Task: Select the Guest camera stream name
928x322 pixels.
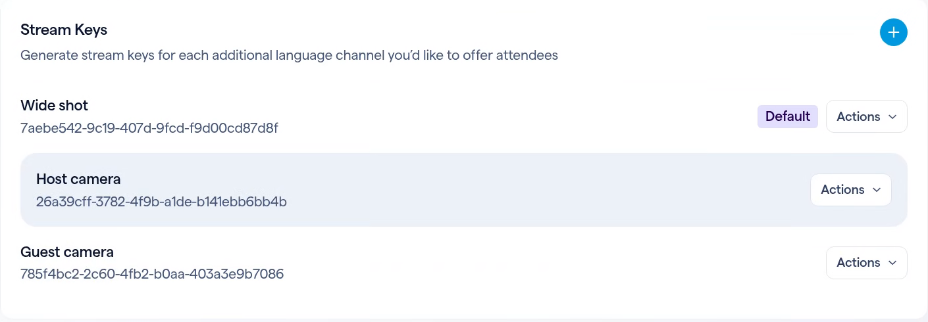Action: coord(67,252)
